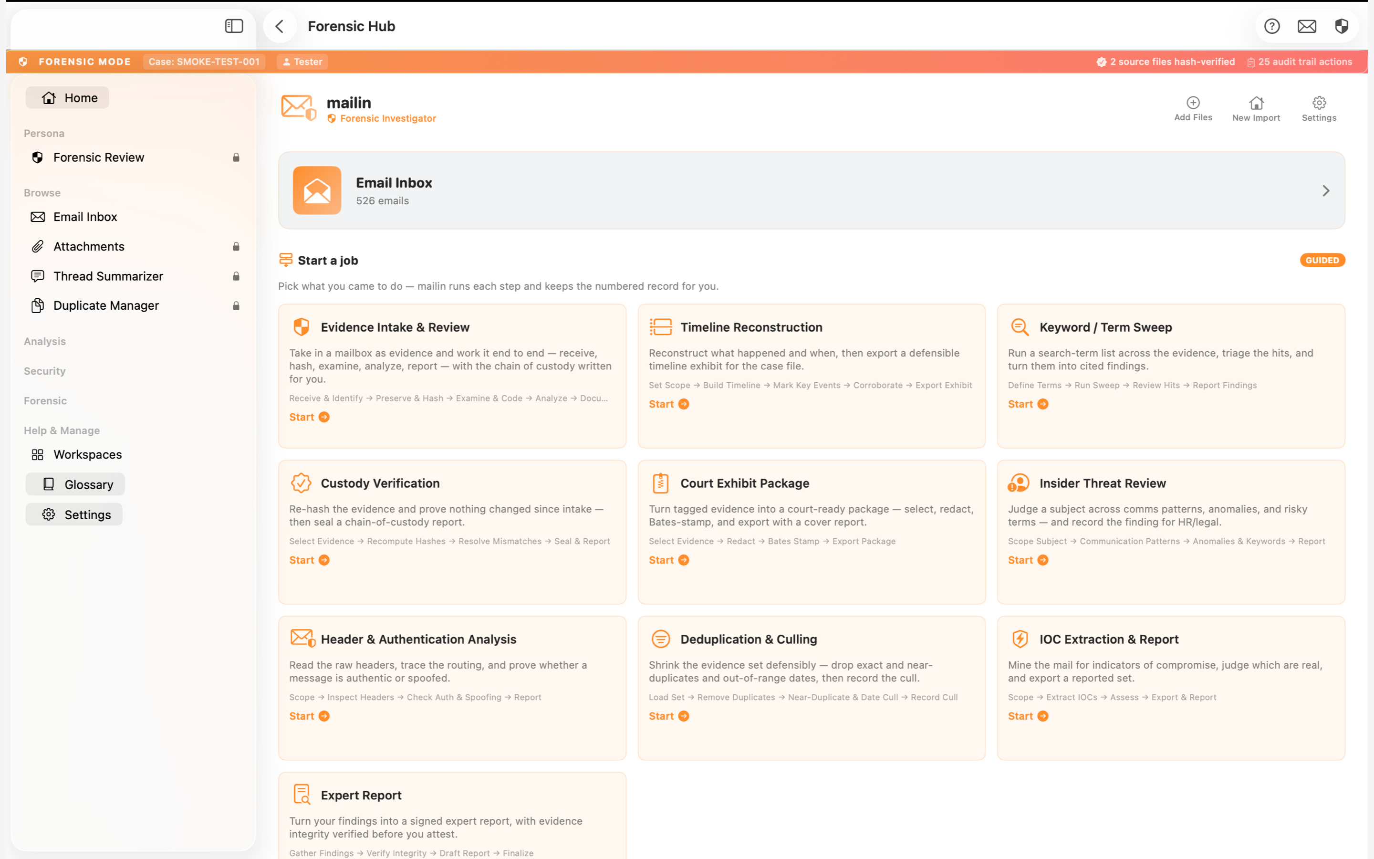Expand the Analysis sidebar section
1374x859 pixels.
(45, 341)
